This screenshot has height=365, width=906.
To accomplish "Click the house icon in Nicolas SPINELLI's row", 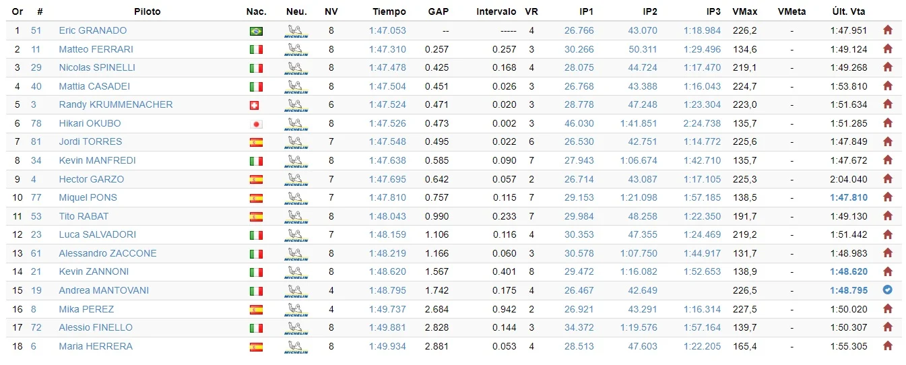I will point(887,67).
